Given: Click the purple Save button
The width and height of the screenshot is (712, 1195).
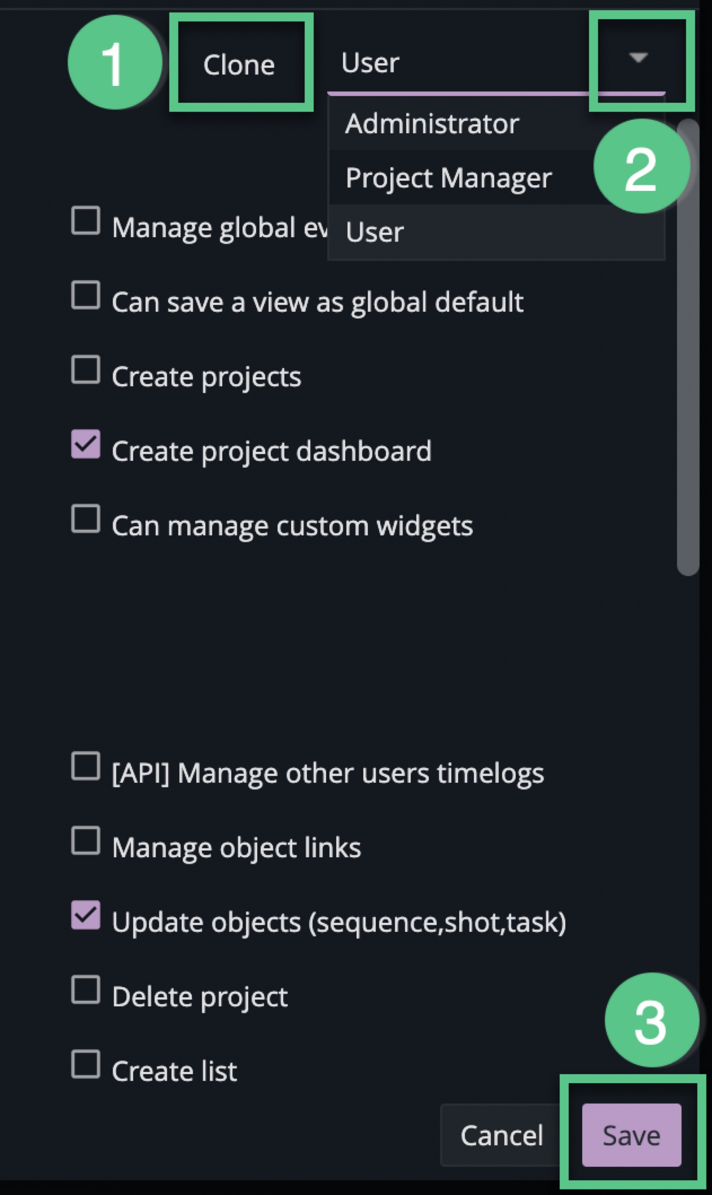Looking at the screenshot, I should [x=631, y=1135].
